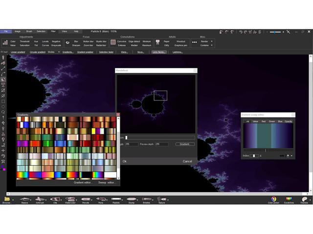Click the Preview depth input field
This screenshot has height=234, width=313.
tap(162, 144)
